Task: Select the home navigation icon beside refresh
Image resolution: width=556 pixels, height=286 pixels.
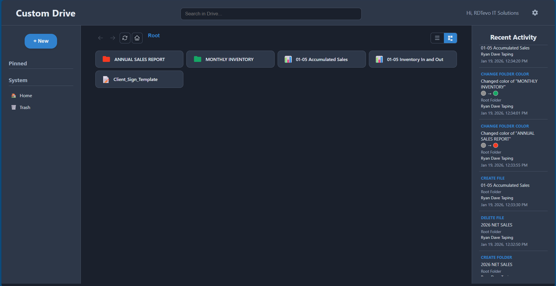Action: (137, 38)
